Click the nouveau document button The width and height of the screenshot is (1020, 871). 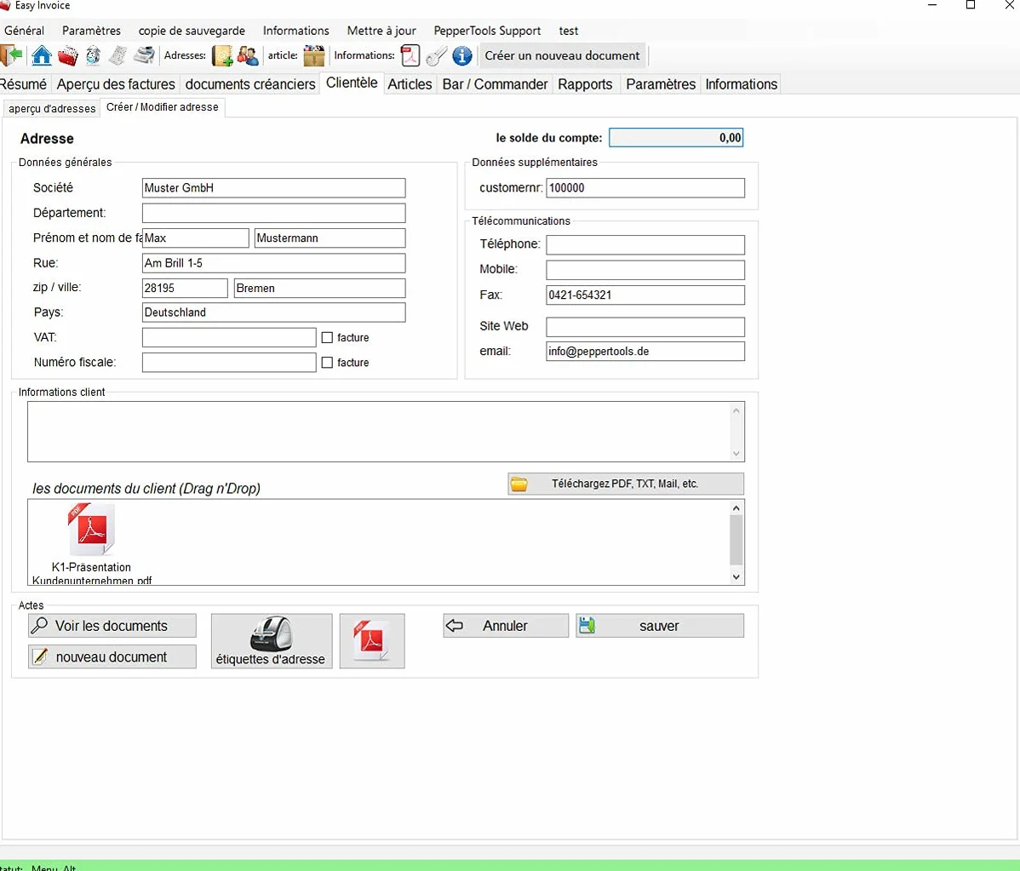point(112,657)
